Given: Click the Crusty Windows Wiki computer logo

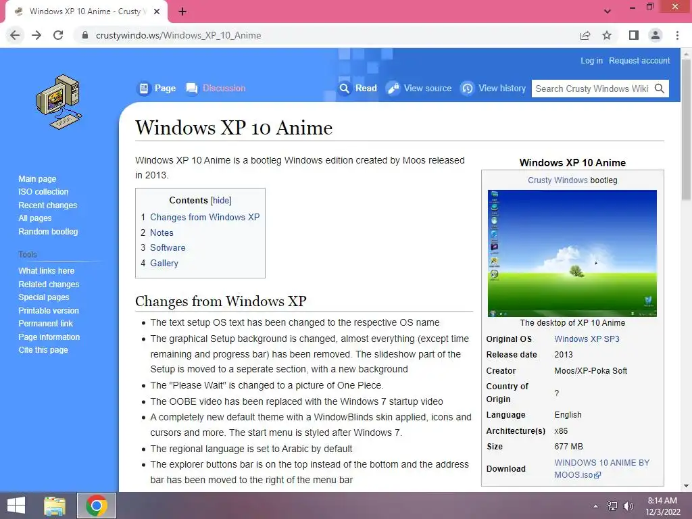Looking at the screenshot, I should coord(59,102).
